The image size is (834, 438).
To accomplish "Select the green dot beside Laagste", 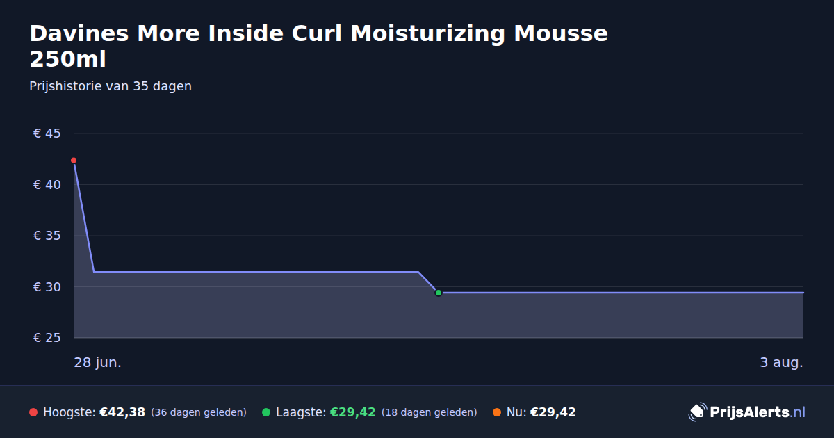I will pos(266,412).
